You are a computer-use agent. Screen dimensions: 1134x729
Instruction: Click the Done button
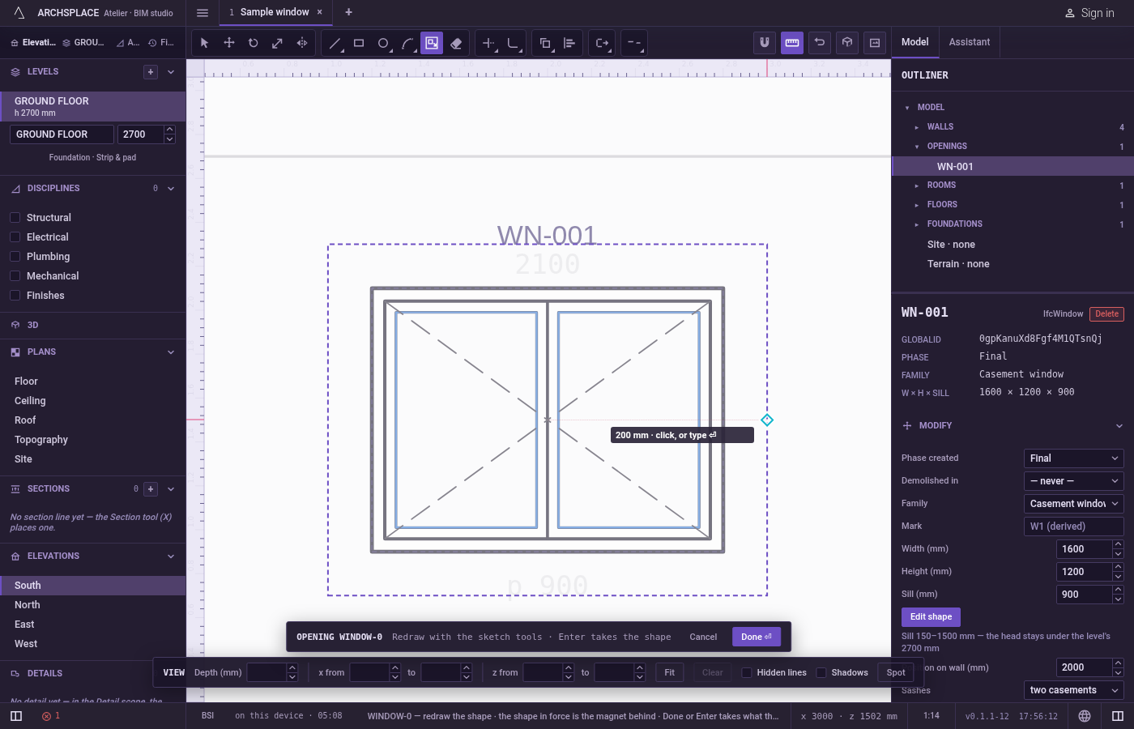757,637
